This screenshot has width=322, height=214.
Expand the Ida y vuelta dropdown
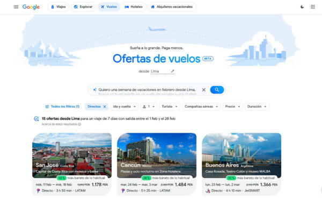coord(125,106)
